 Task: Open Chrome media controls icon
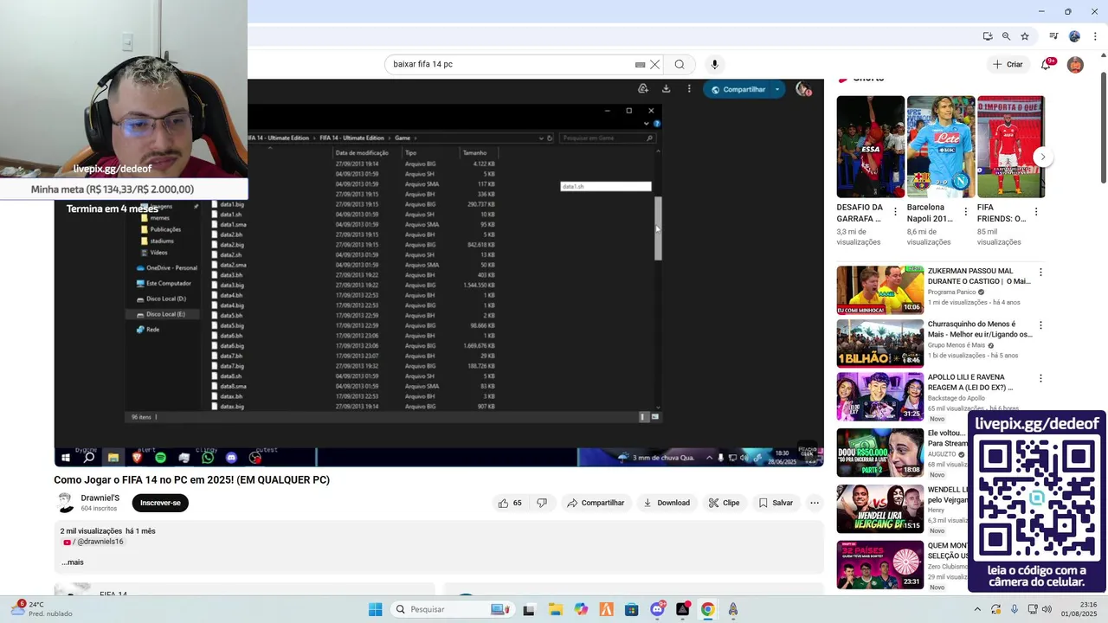click(x=1053, y=36)
